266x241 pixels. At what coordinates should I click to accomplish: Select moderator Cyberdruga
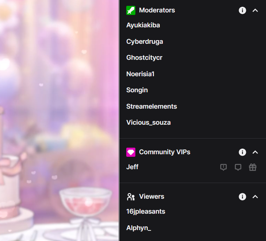click(144, 42)
